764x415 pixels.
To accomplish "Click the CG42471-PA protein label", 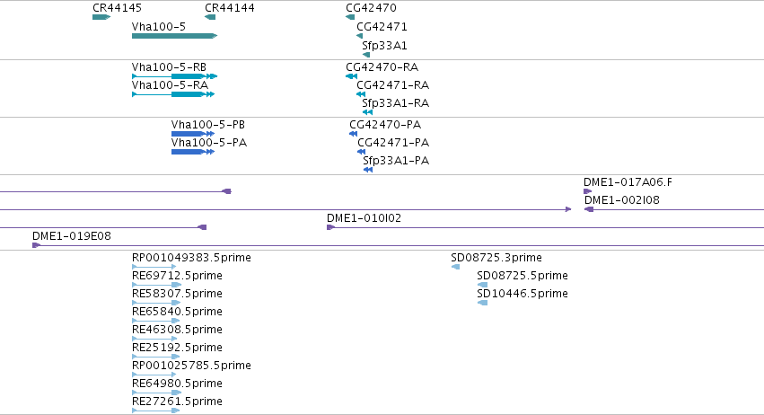I will tap(393, 143).
